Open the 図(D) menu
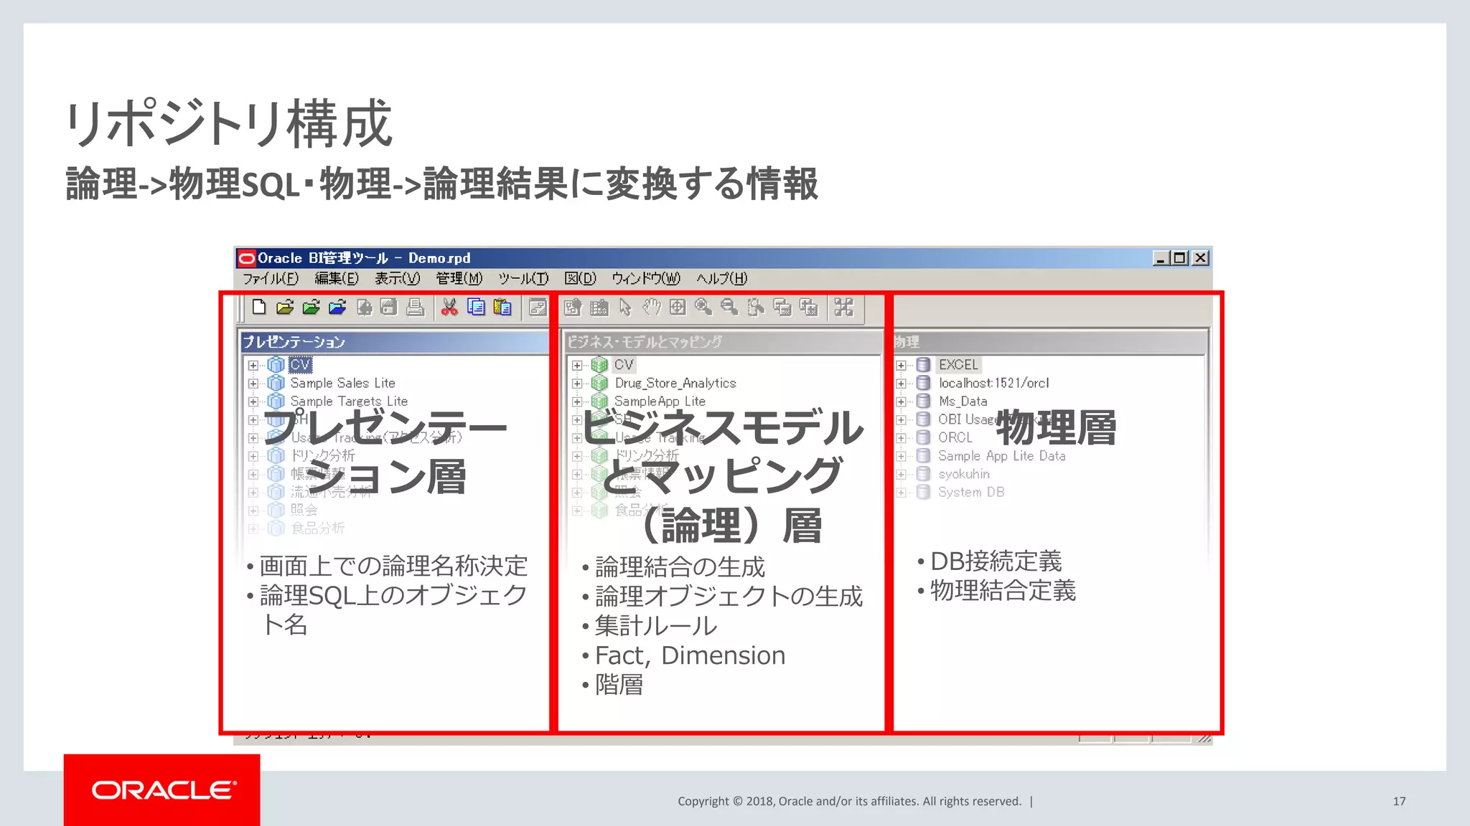This screenshot has width=1470, height=826. click(580, 278)
